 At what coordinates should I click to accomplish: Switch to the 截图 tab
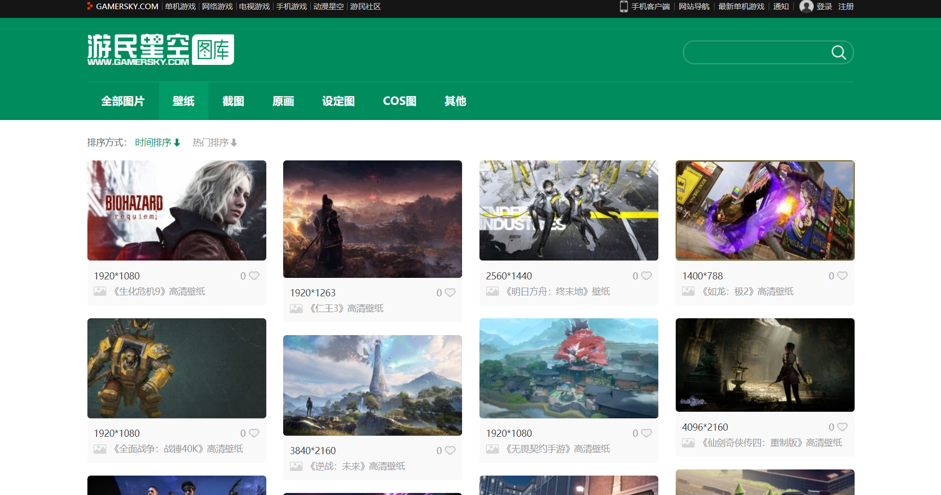[233, 101]
